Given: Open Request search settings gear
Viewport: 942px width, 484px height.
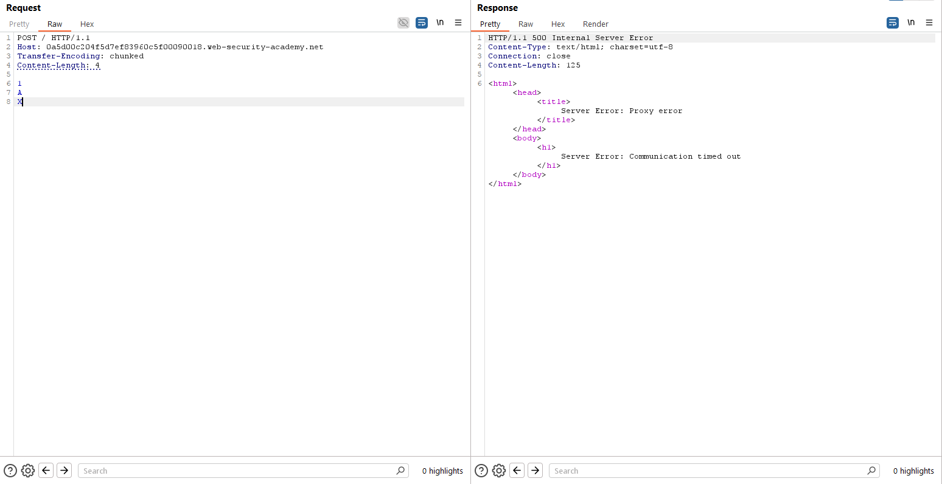Looking at the screenshot, I should pyautogui.click(x=28, y=471).
